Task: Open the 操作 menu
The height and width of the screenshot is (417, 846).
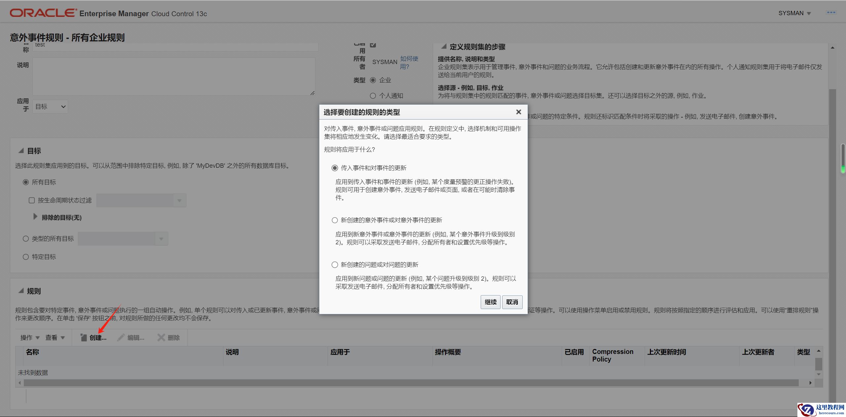Action: tap(30, 337)
